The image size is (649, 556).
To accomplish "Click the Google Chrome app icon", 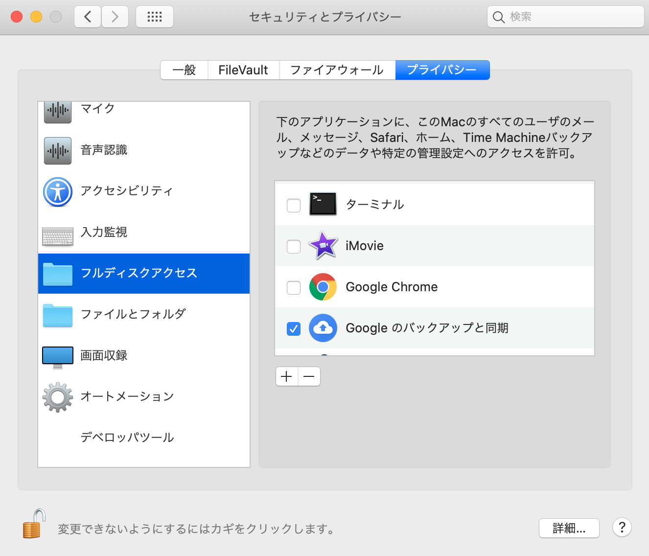I will coord(323,287).
